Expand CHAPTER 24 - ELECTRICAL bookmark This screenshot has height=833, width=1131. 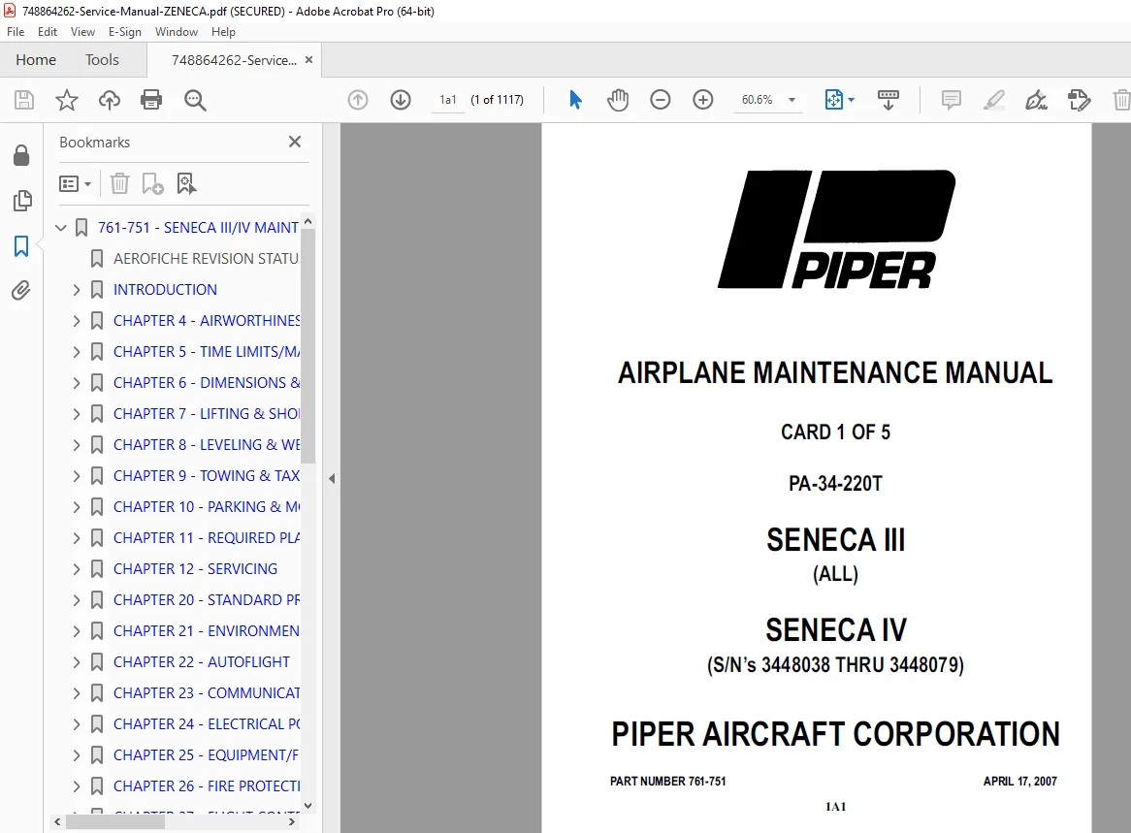pyautogui.click(x=77, y=724)
